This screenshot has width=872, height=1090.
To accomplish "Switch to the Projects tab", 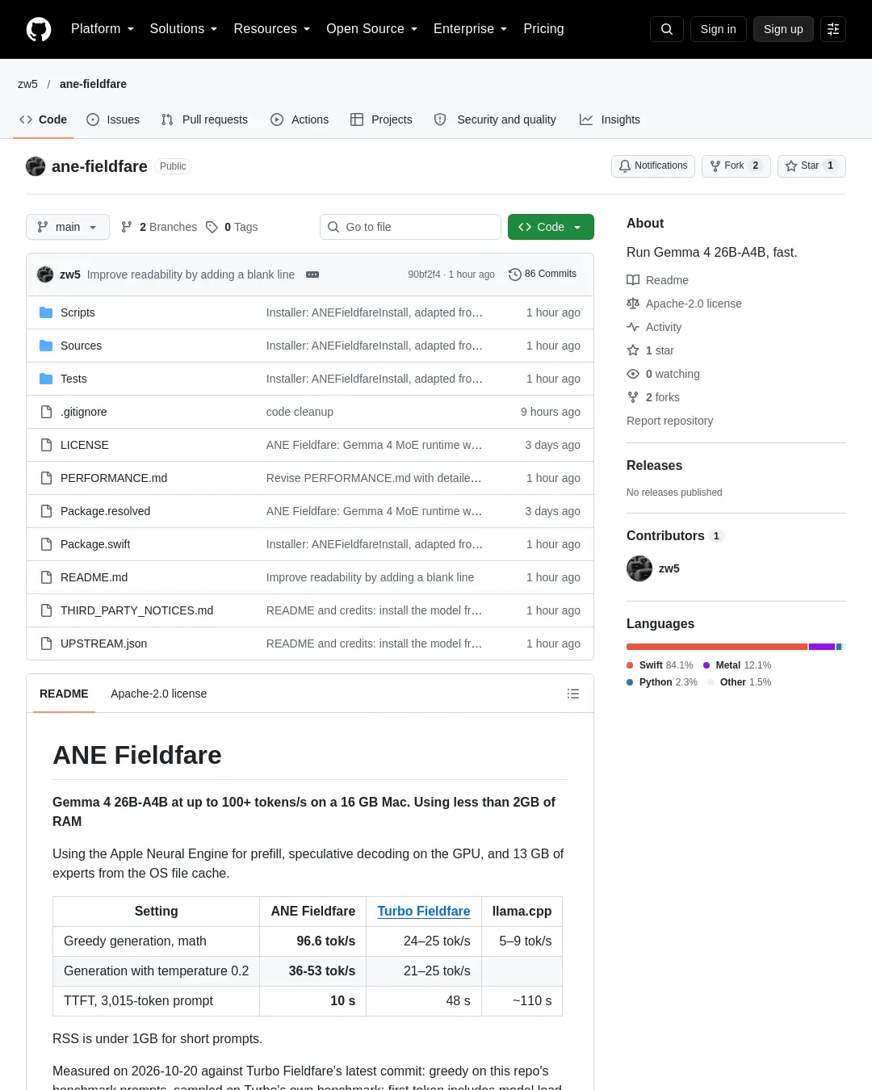I will (x=381, y=119).
